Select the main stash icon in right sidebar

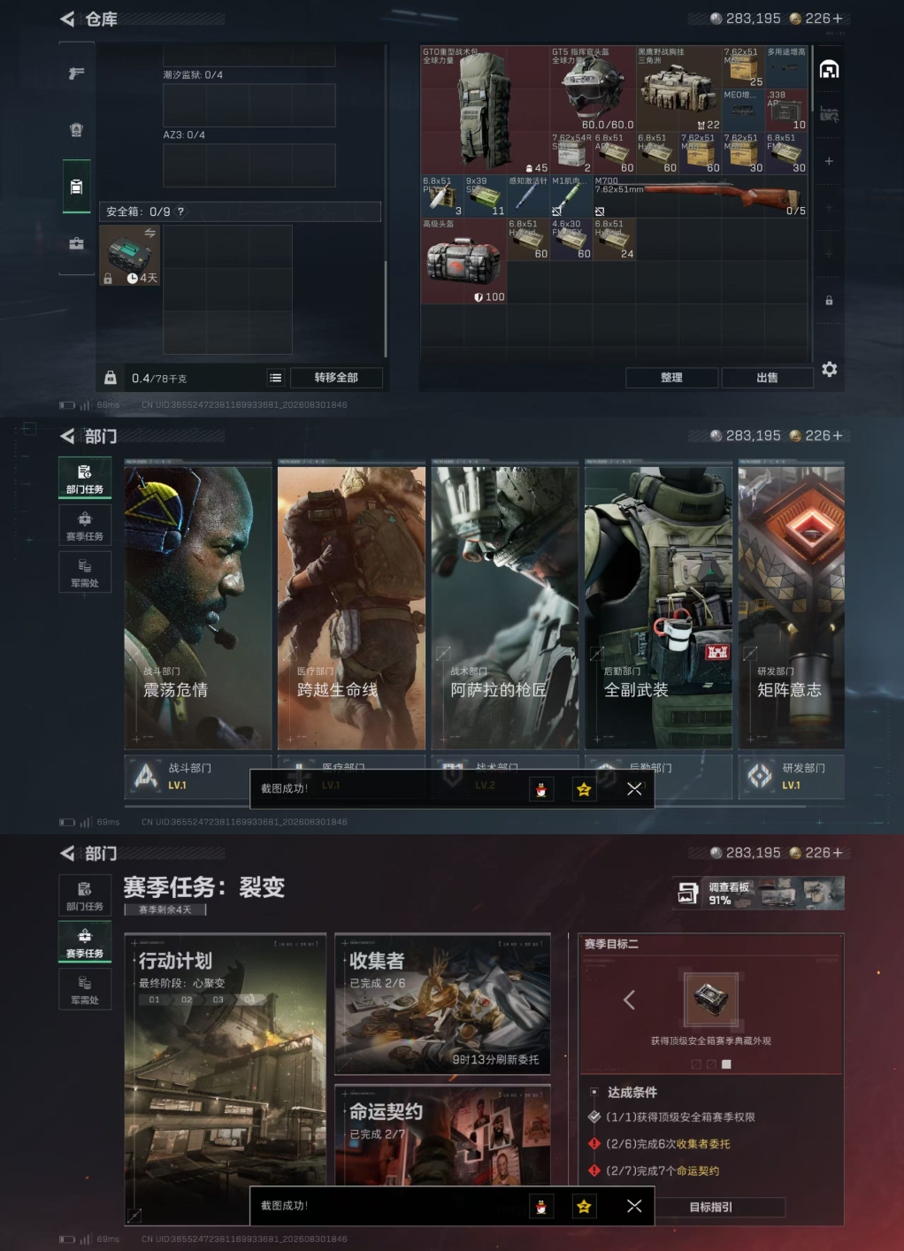point(829,69)
